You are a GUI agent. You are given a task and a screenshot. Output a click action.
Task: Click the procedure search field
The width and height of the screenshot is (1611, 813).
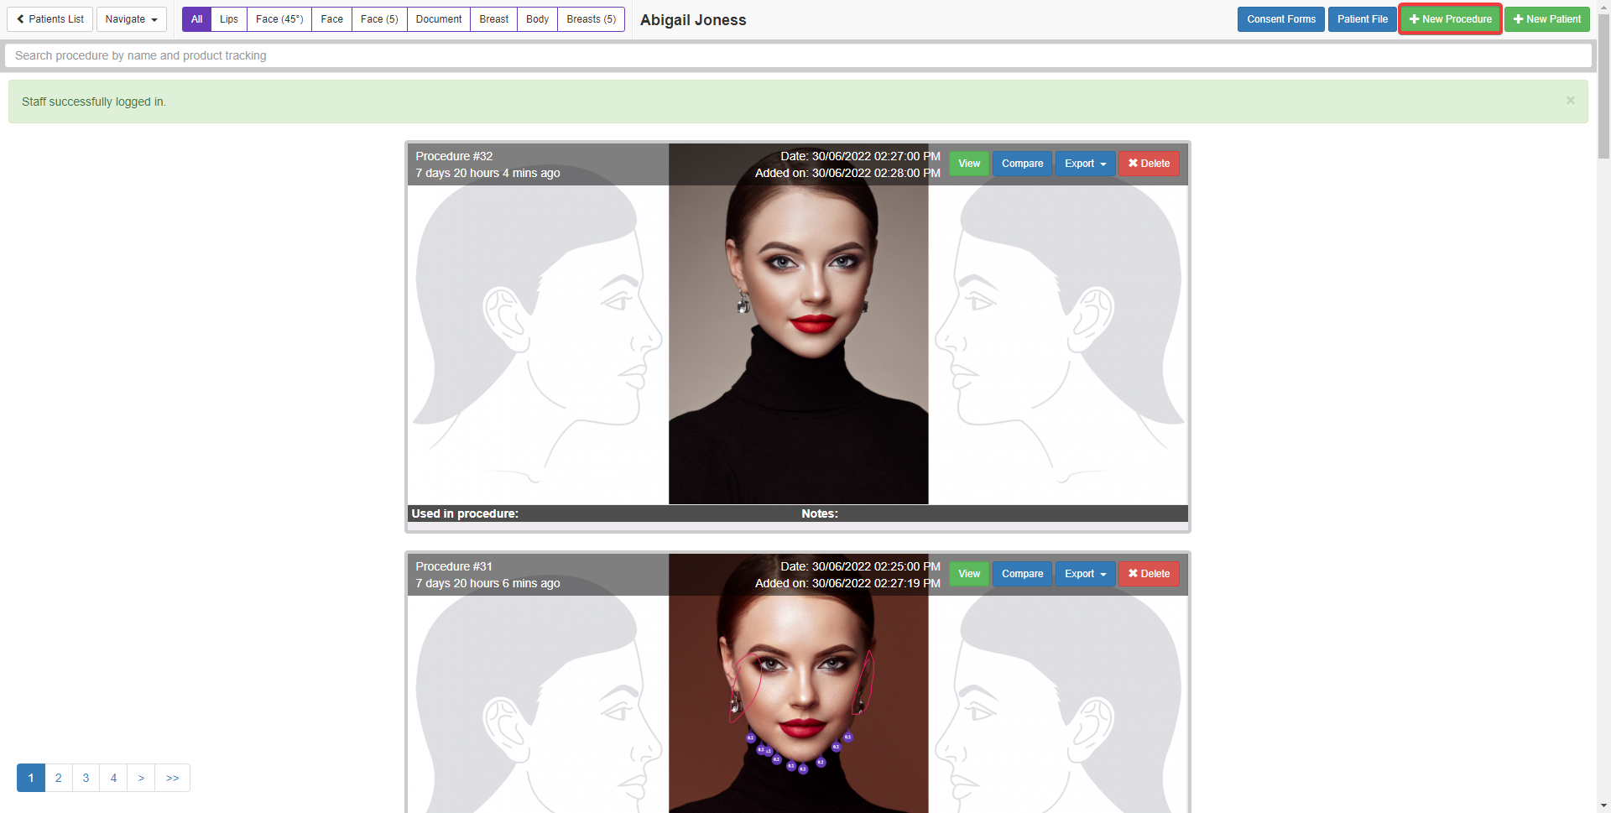[x=797, y=55]
